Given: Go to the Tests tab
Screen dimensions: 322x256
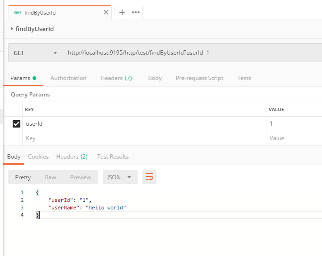Looking at the screenshot, I should coord(244,78).
